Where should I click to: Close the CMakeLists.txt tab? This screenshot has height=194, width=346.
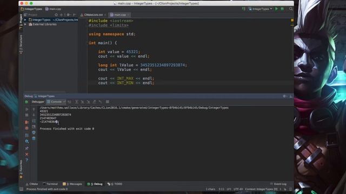pos(105,15)
